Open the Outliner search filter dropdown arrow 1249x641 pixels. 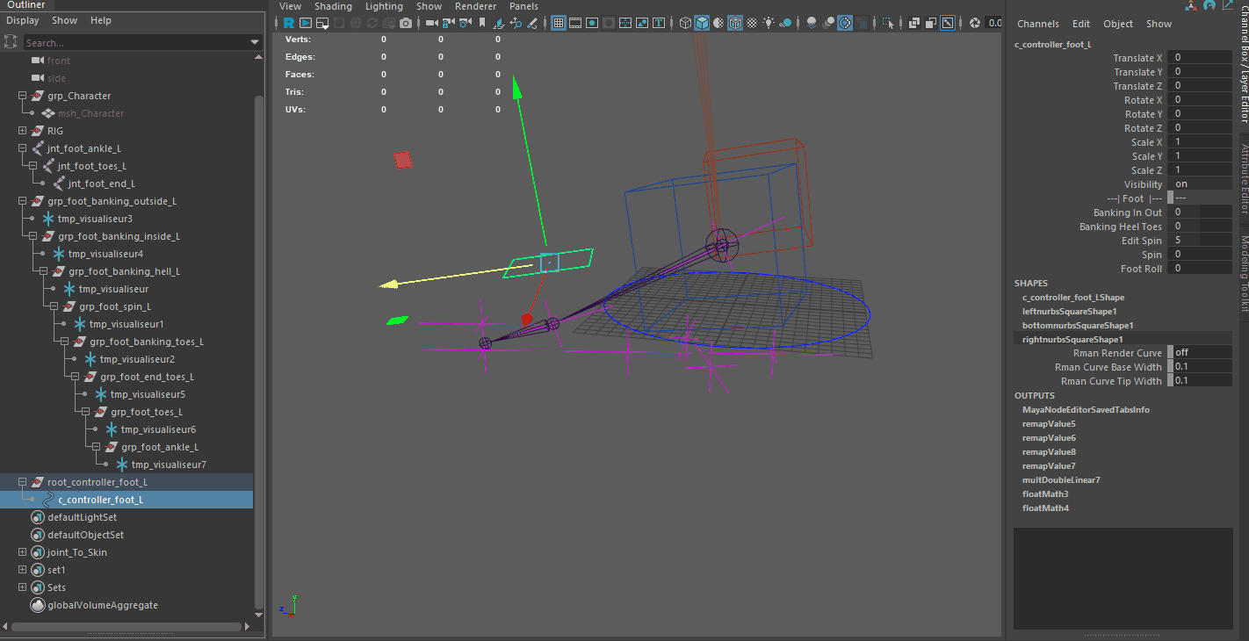click(x=254, y=41)
